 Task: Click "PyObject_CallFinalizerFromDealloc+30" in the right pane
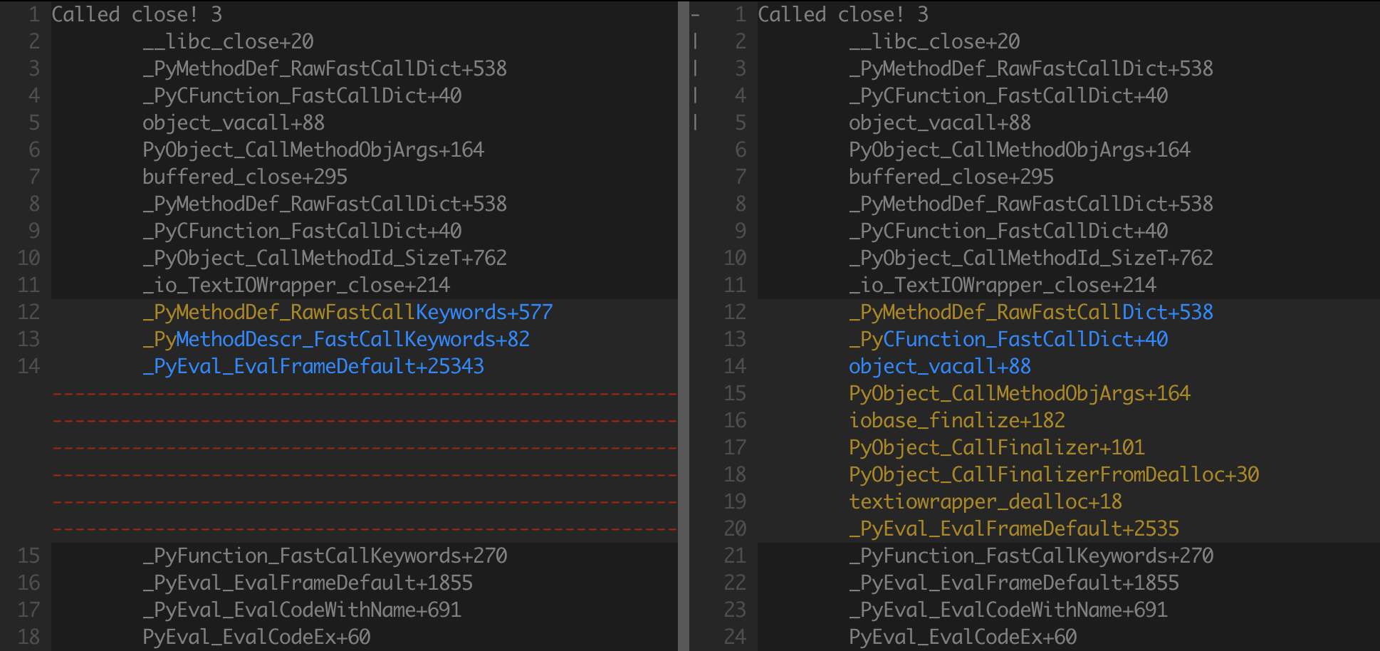click(x=1053, y=474)
